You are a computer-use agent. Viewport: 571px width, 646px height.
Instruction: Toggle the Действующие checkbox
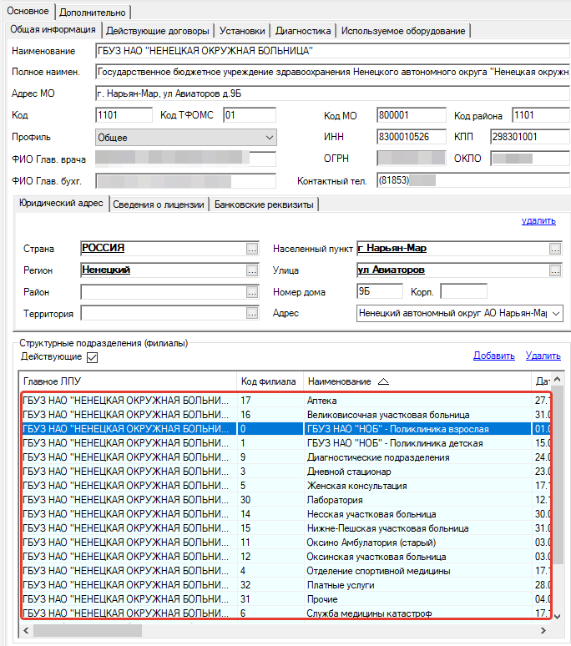(93, 357)
